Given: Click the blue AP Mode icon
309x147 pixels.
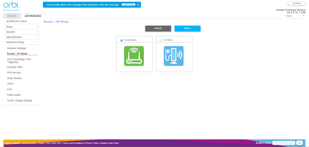Looking at the screenshot, I should [174, 56].
